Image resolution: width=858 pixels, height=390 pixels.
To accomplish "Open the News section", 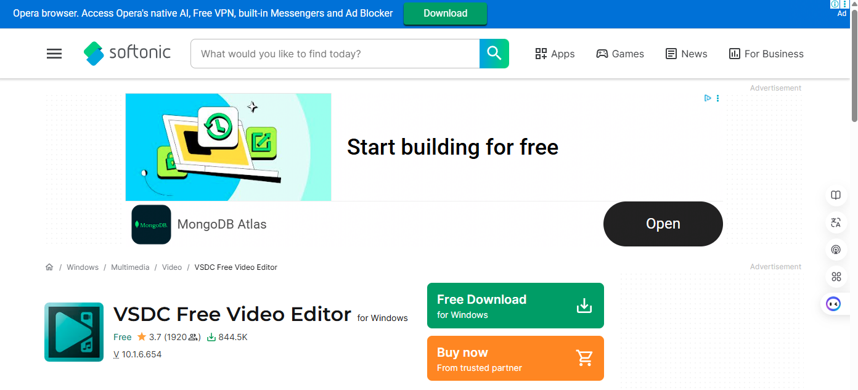I will click(687, 54).
